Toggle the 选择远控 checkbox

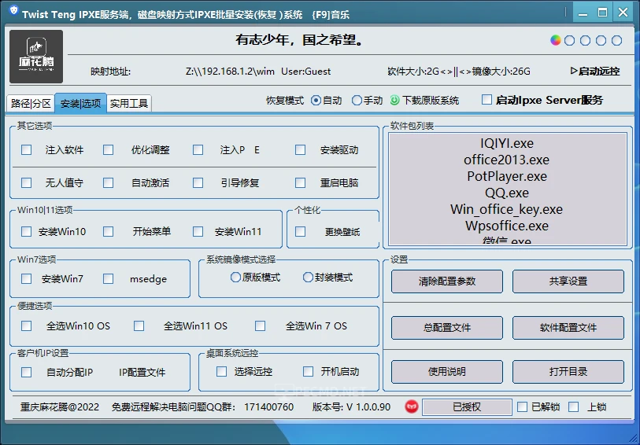point(222,372)
